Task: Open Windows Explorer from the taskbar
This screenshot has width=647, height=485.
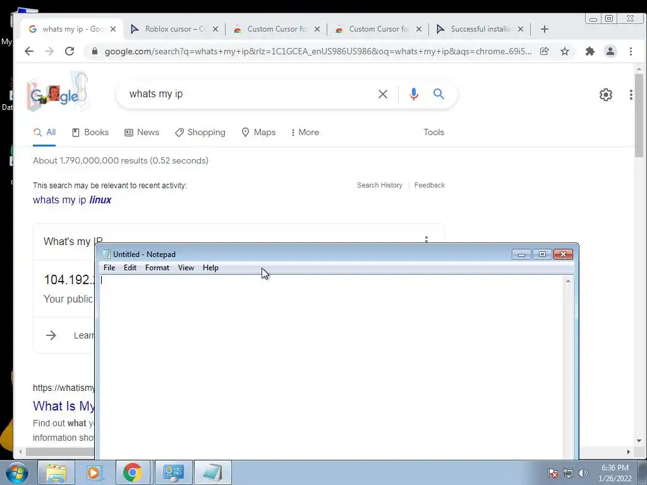Action: (x=56, y=472)
